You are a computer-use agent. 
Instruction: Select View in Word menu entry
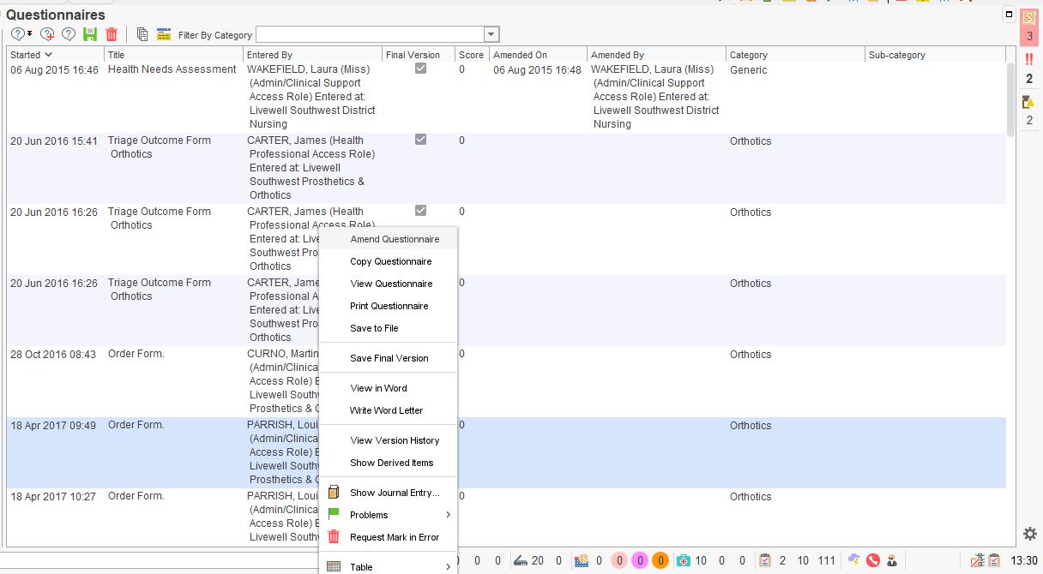[x=388, y=388]
